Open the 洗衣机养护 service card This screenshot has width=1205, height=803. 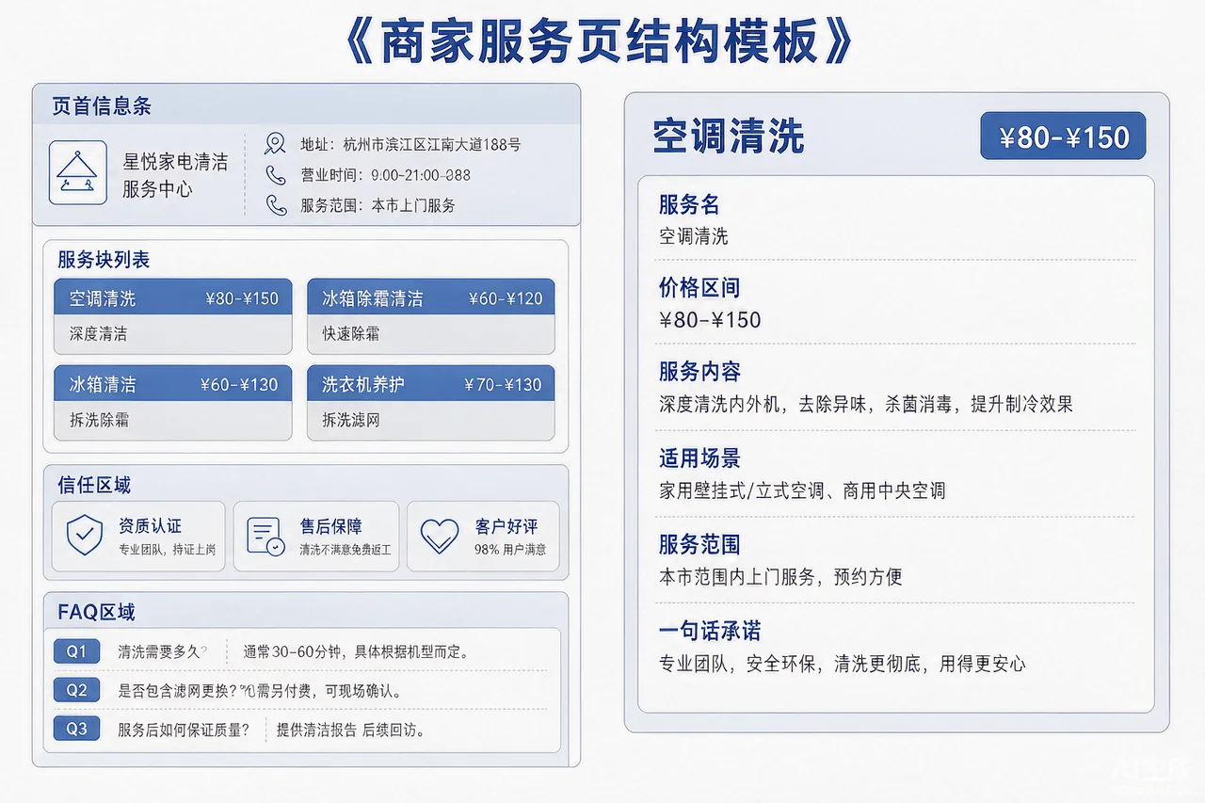click(x=431, y=403)
